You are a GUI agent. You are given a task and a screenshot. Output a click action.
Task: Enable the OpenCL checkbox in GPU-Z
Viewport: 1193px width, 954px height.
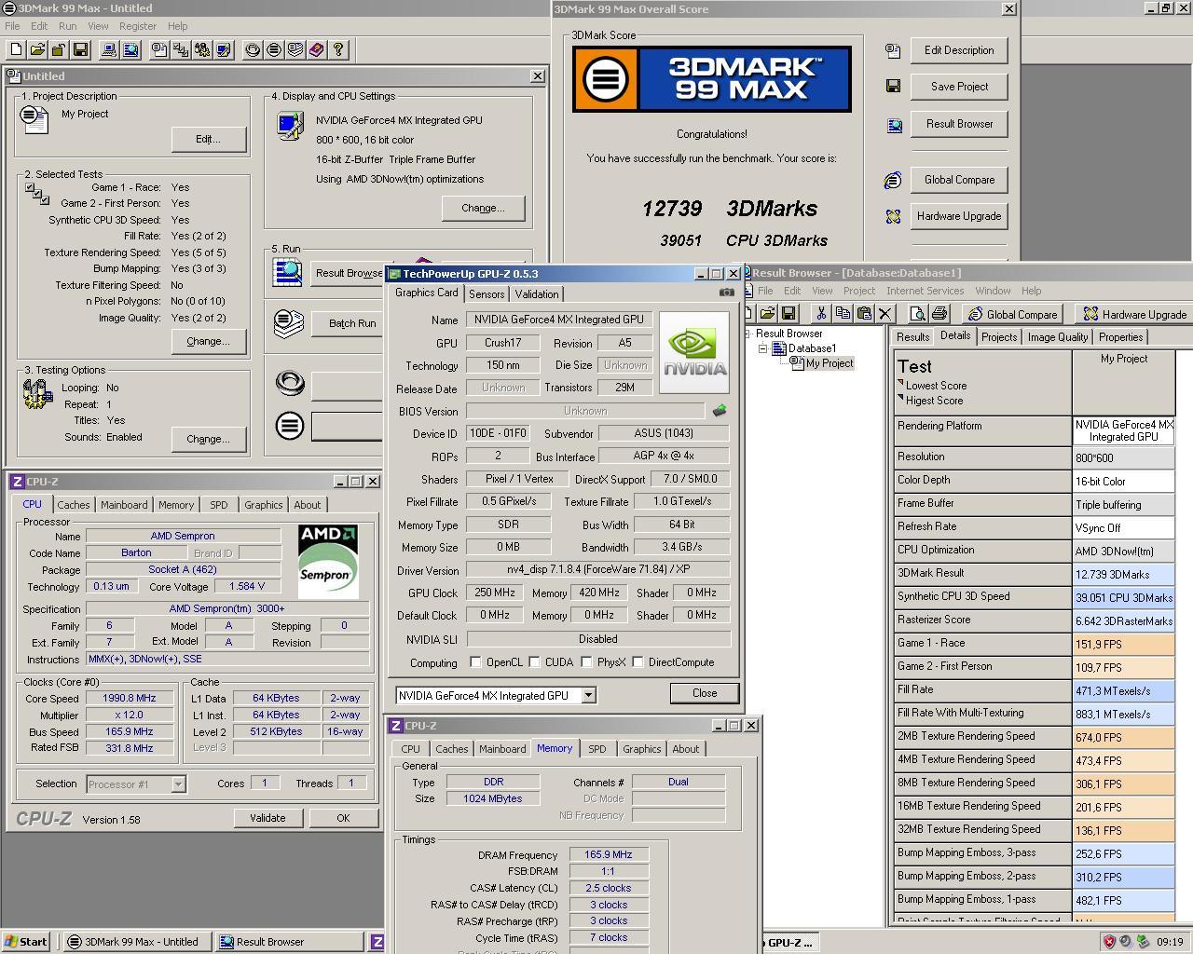coord(476,662)
